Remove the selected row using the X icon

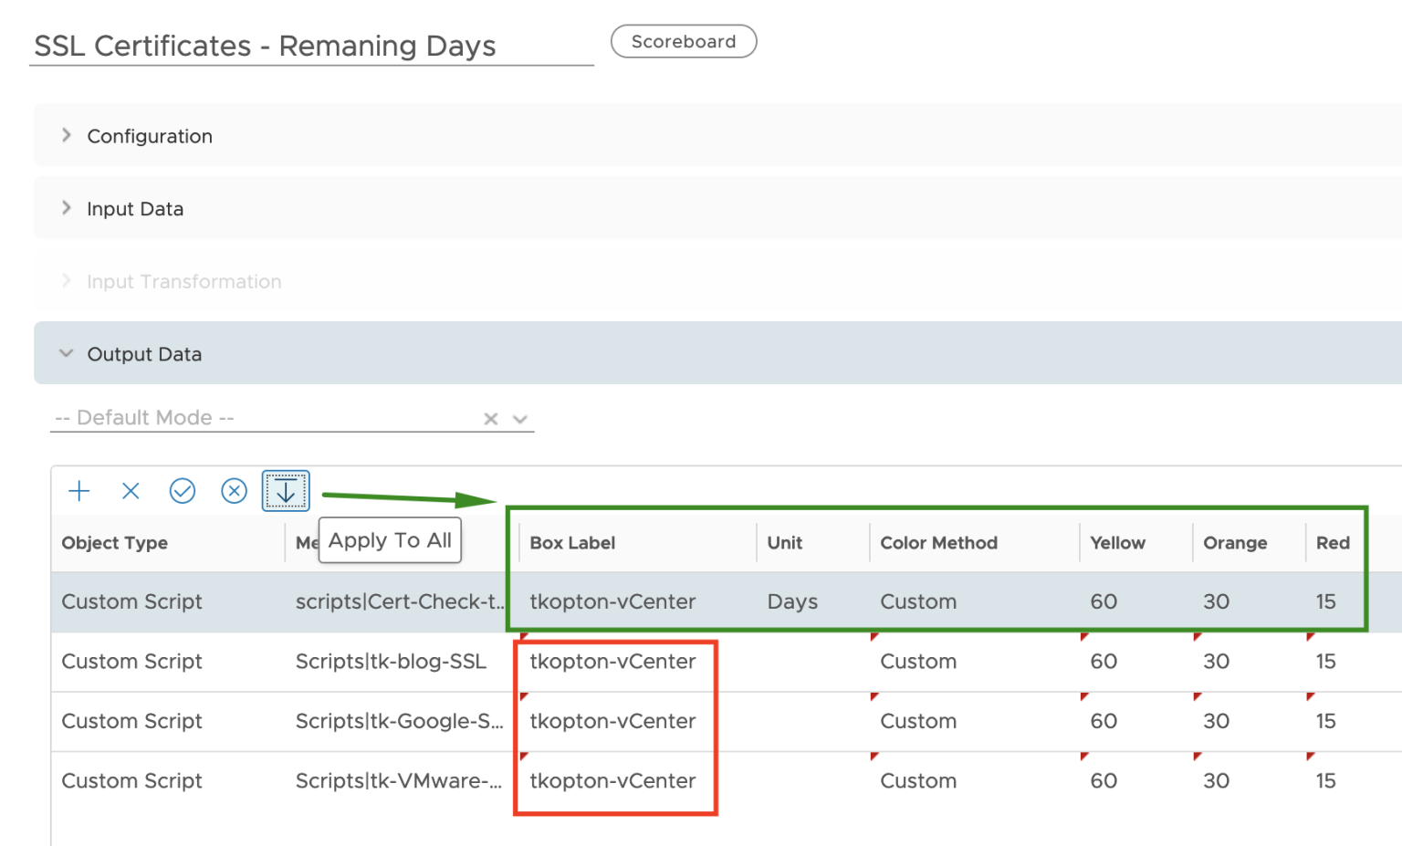tap(131, 490)
